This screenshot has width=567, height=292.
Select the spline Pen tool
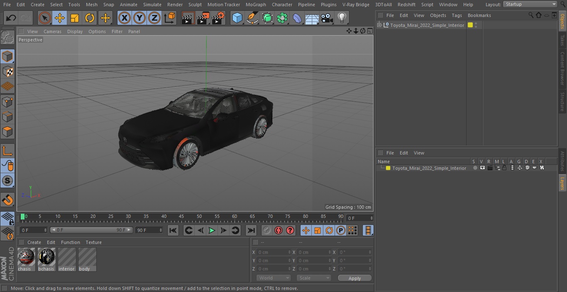[x=252, y=18]
